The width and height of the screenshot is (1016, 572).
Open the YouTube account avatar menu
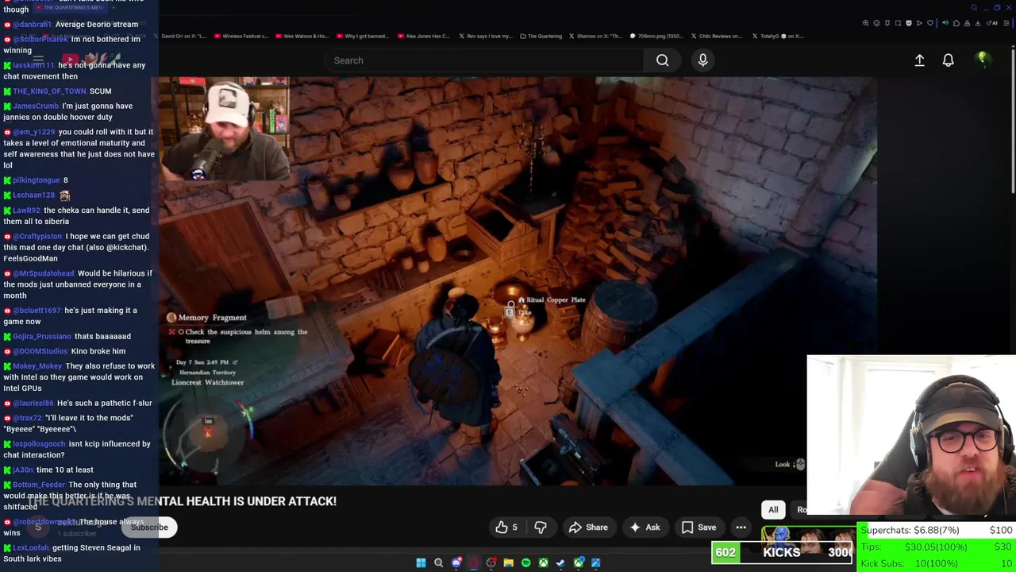(x=983, y=60)
